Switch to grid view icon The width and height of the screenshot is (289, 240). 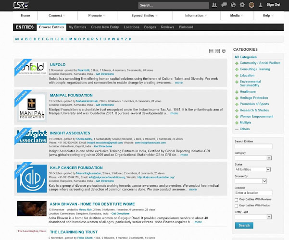point(217,51)
